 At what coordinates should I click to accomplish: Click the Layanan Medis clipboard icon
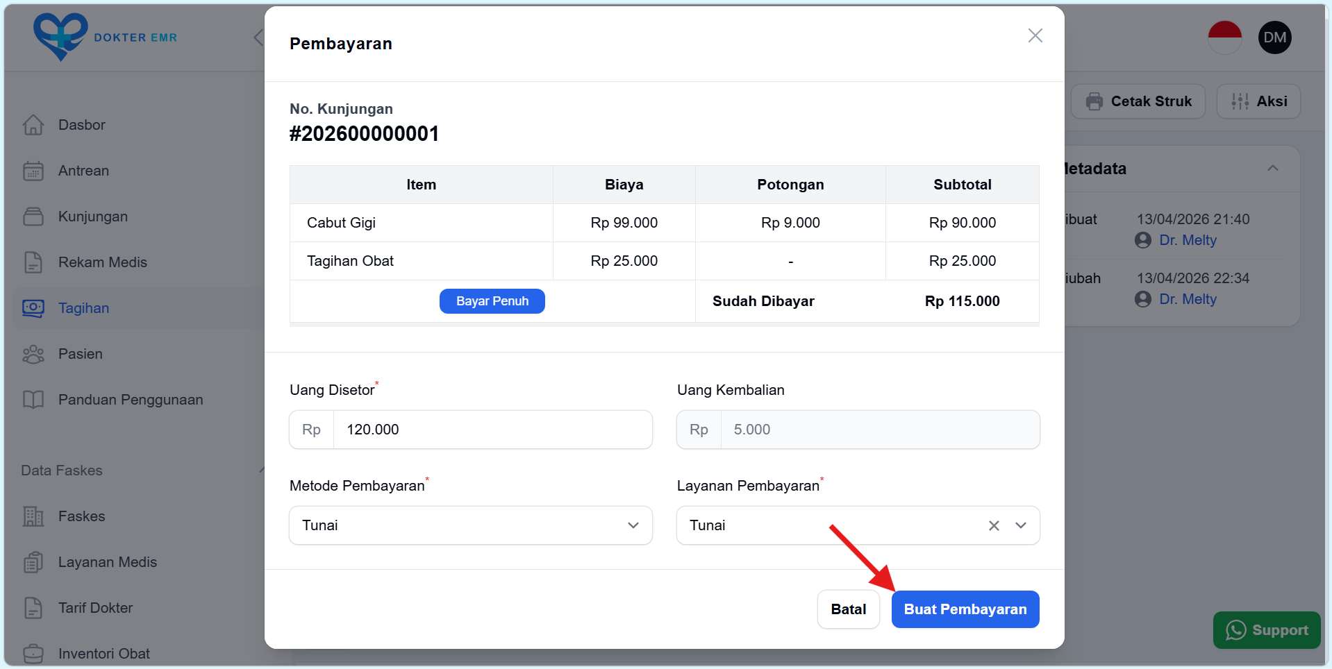33,562
